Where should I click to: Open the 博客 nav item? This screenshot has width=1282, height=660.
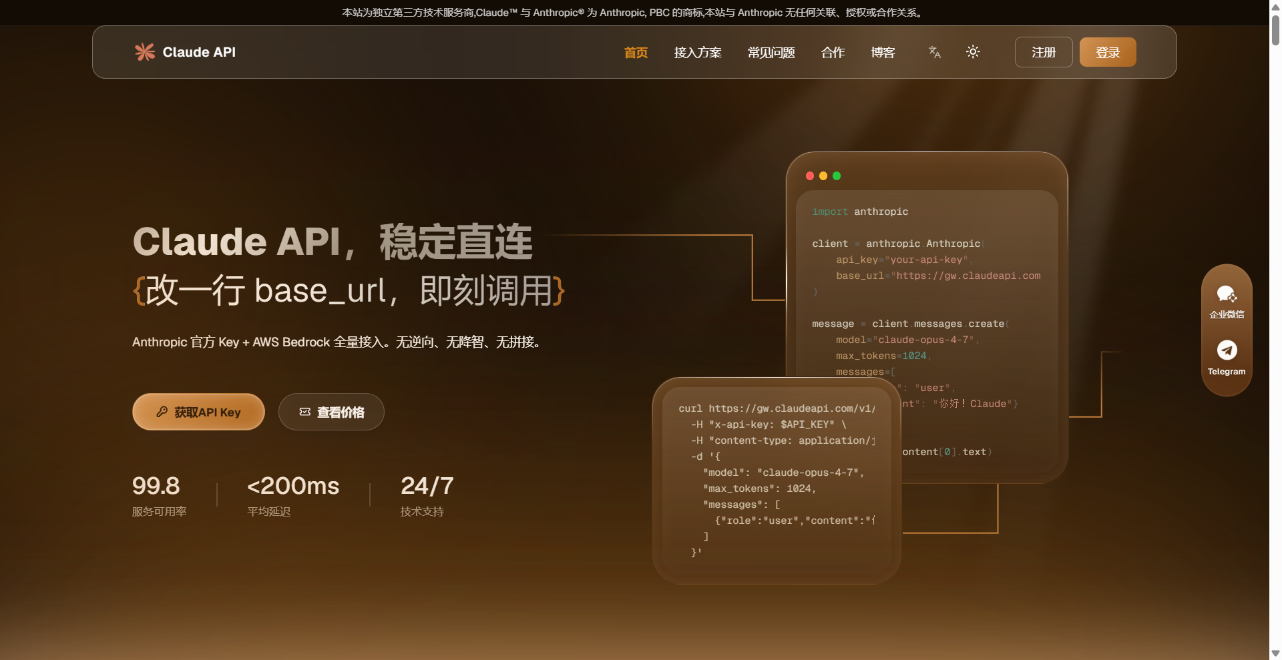coord(883,53)
